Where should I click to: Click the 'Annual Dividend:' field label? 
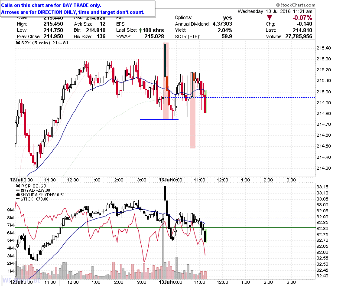coord(192,24)
